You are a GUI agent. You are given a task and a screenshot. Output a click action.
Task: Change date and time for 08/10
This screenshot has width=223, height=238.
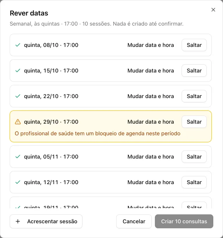click(151, 45)
